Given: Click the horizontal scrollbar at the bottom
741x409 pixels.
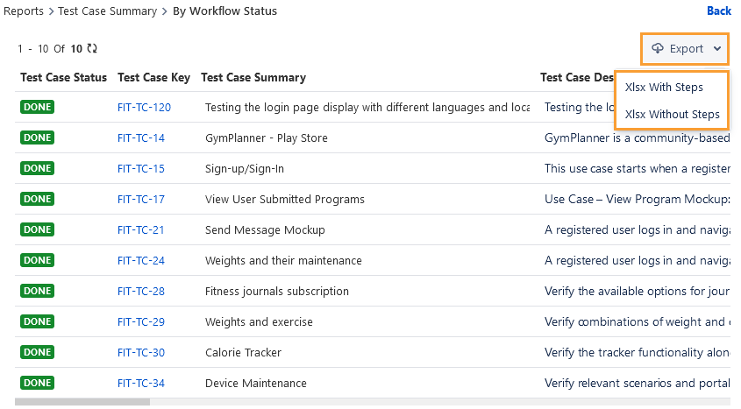Looking at the screenshot, I should tap(70, 403).
